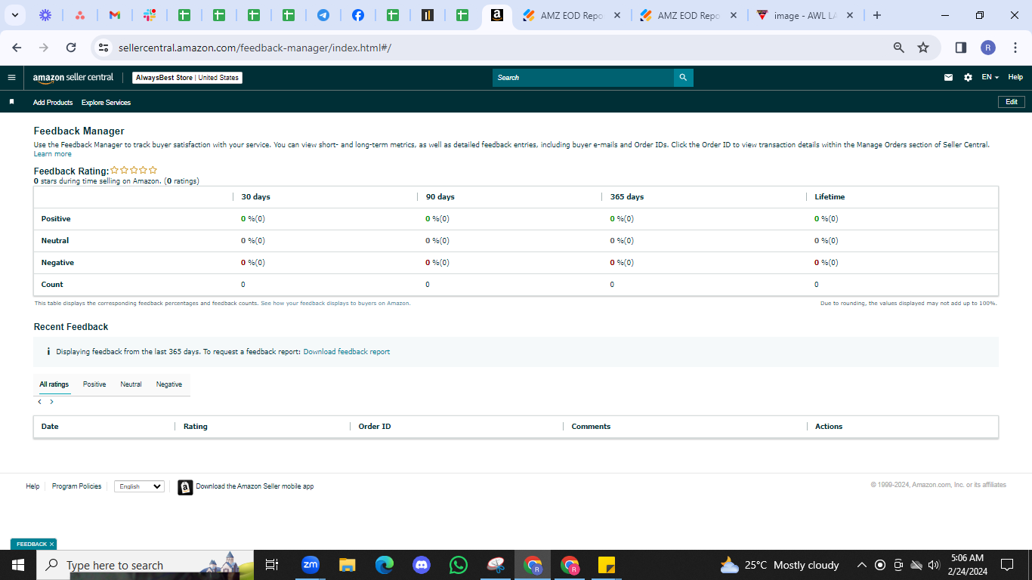The width and height of the screenshot is (1032, 580).
Task: Close the FEEDBACK widget
Action: click(51, 544)
